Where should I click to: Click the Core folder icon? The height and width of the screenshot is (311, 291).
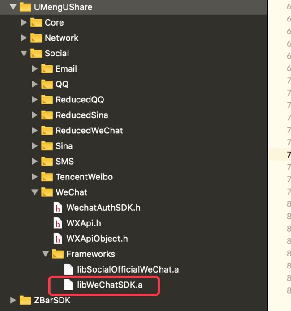(36, 22)
